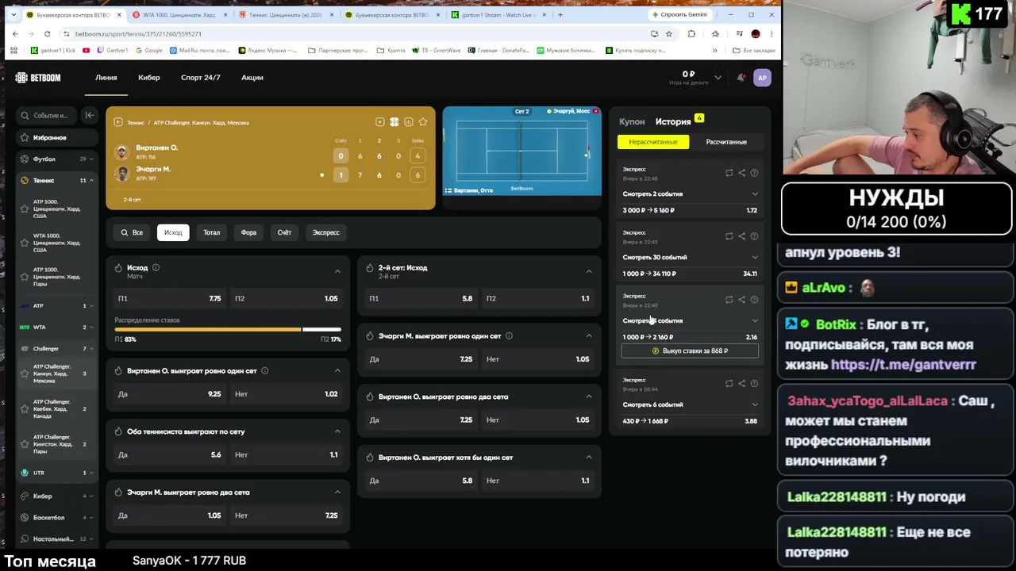1016x571 pixels.
Task: Search events in the Событие и... field
Action: click(48, 115)
